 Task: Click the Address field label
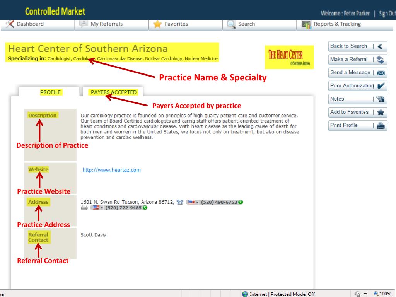click(x=38, y=202)
